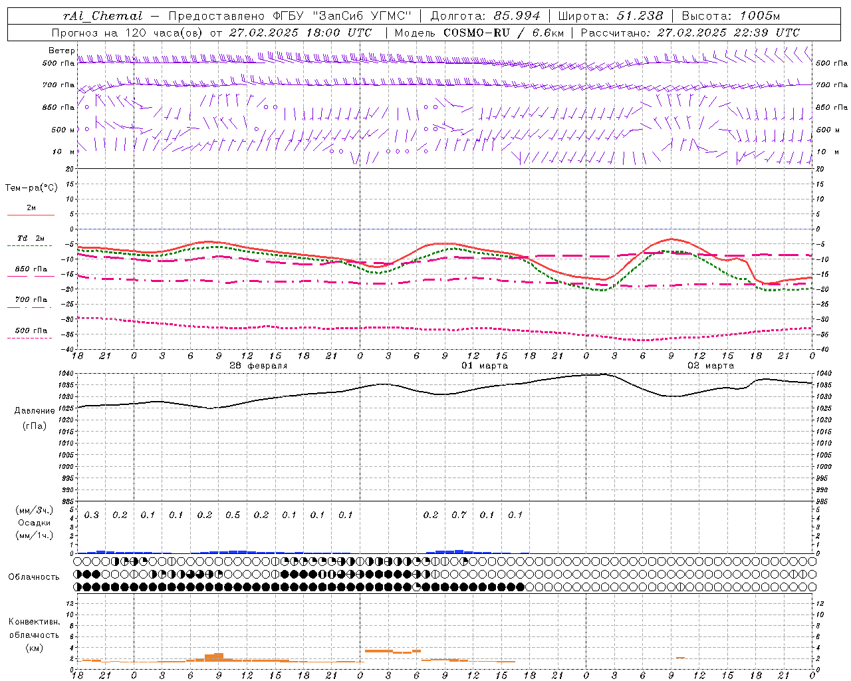Image resolution: width=851 pixels, height=681 pixels.
Task: Click the '02 марта' date label
Action: pyautogui.click(x=711, y=366)
